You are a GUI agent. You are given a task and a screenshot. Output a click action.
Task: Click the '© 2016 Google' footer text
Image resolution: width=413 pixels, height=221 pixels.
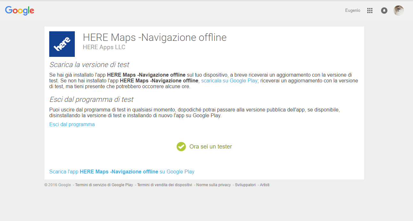tap(58, 185)
